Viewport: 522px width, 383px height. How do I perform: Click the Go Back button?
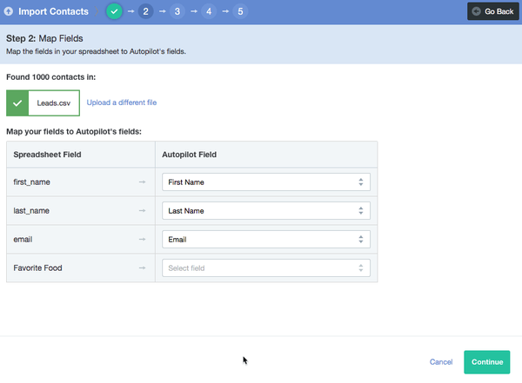click(x=493, y=11)
